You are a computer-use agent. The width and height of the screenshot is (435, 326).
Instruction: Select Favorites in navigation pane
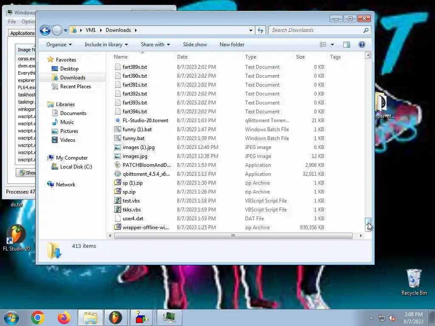[x=66, y=59]
